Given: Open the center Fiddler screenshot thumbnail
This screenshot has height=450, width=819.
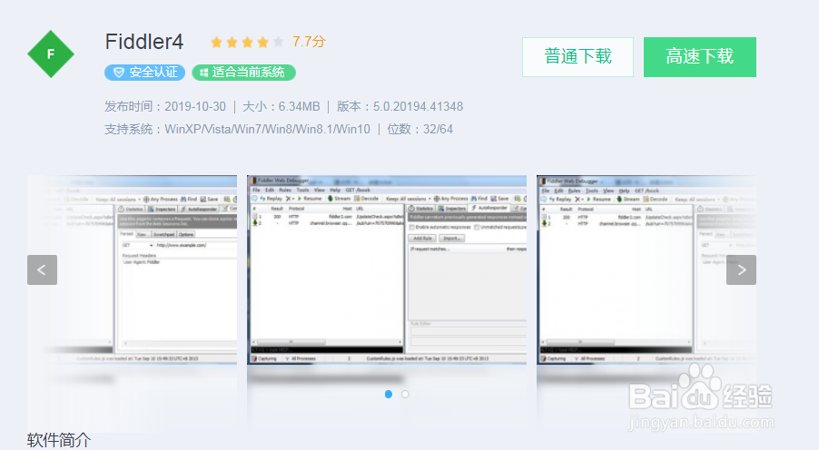Looking at the screenshot, I should pyautogui.click(x=387, y=269).
